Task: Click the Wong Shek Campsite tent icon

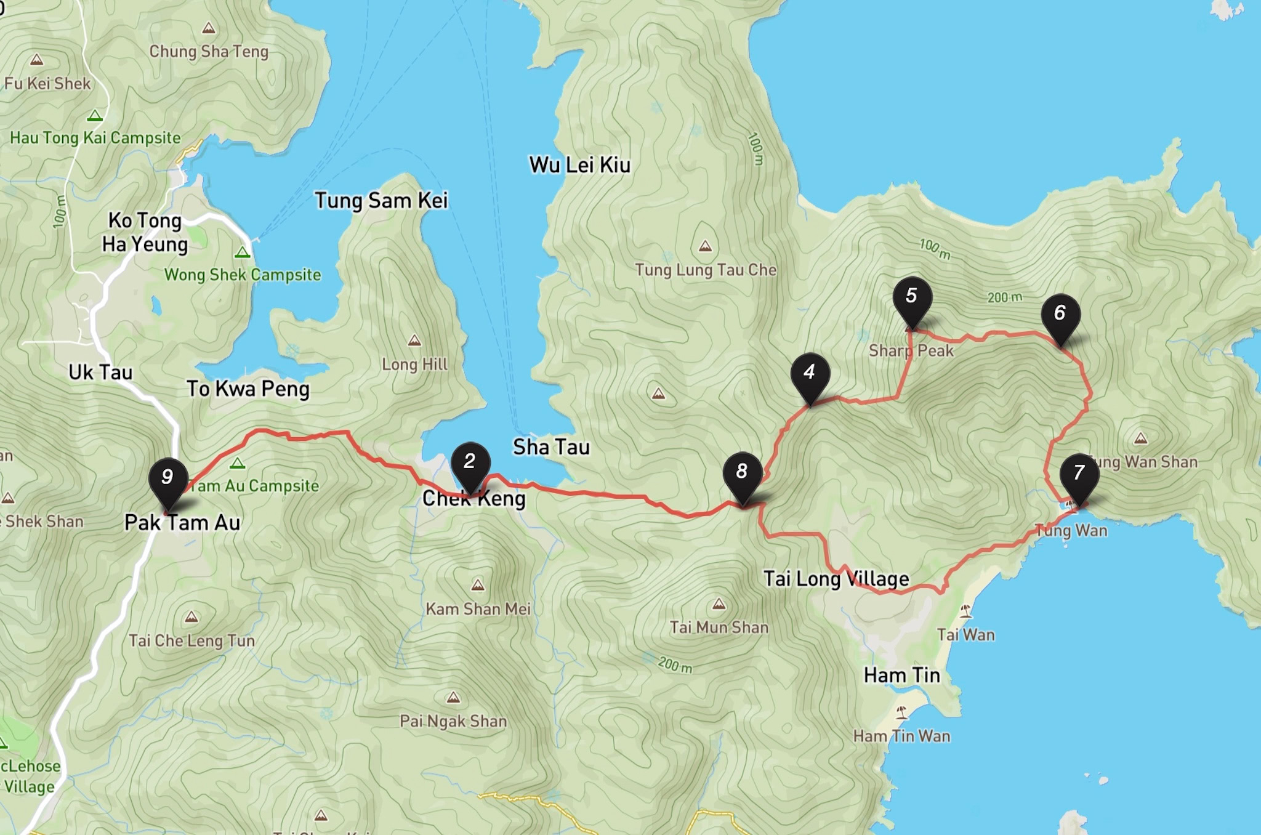Action: click(243, 252)
